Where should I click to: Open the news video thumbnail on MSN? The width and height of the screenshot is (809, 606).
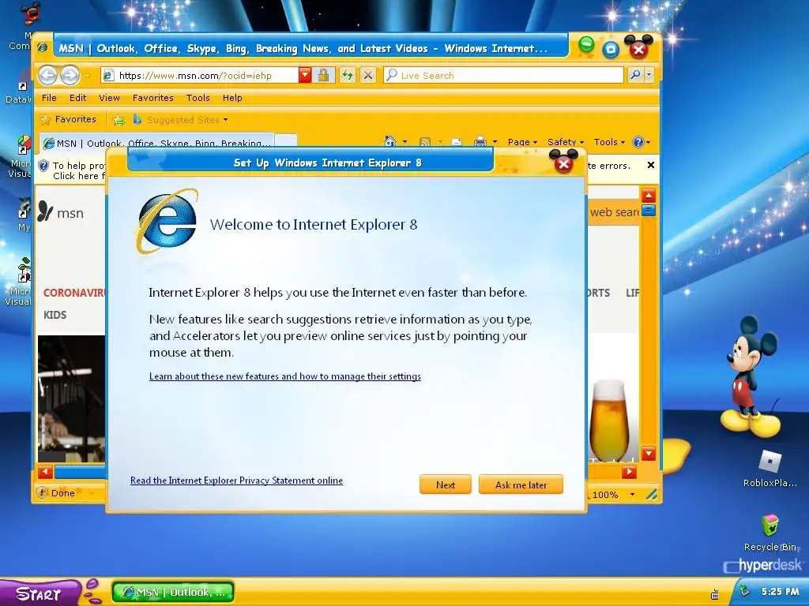click(x=72, y=398)
